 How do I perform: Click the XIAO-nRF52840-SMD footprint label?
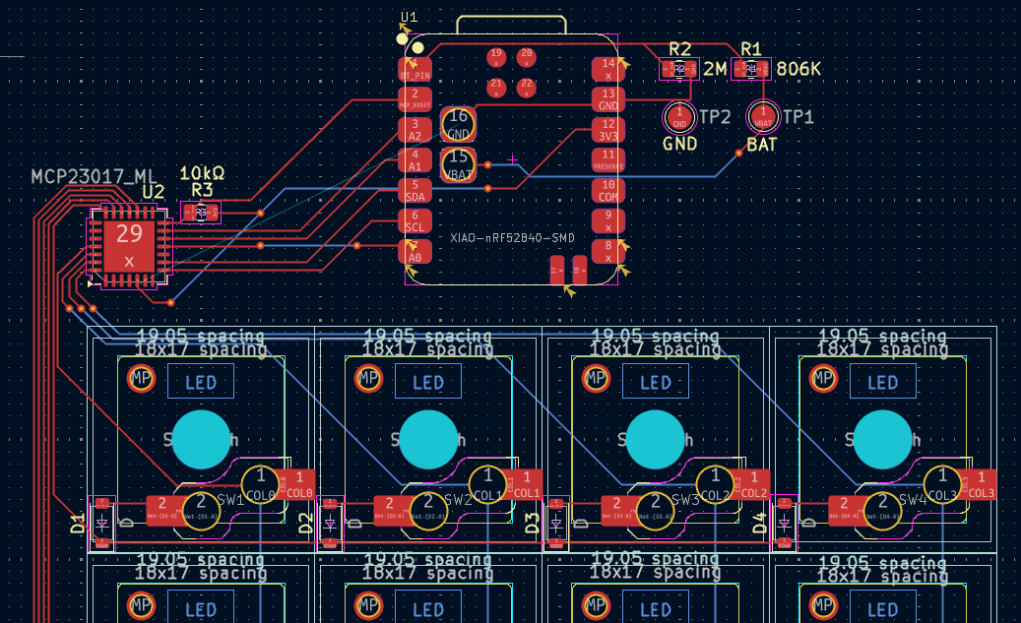click(512, 237)
